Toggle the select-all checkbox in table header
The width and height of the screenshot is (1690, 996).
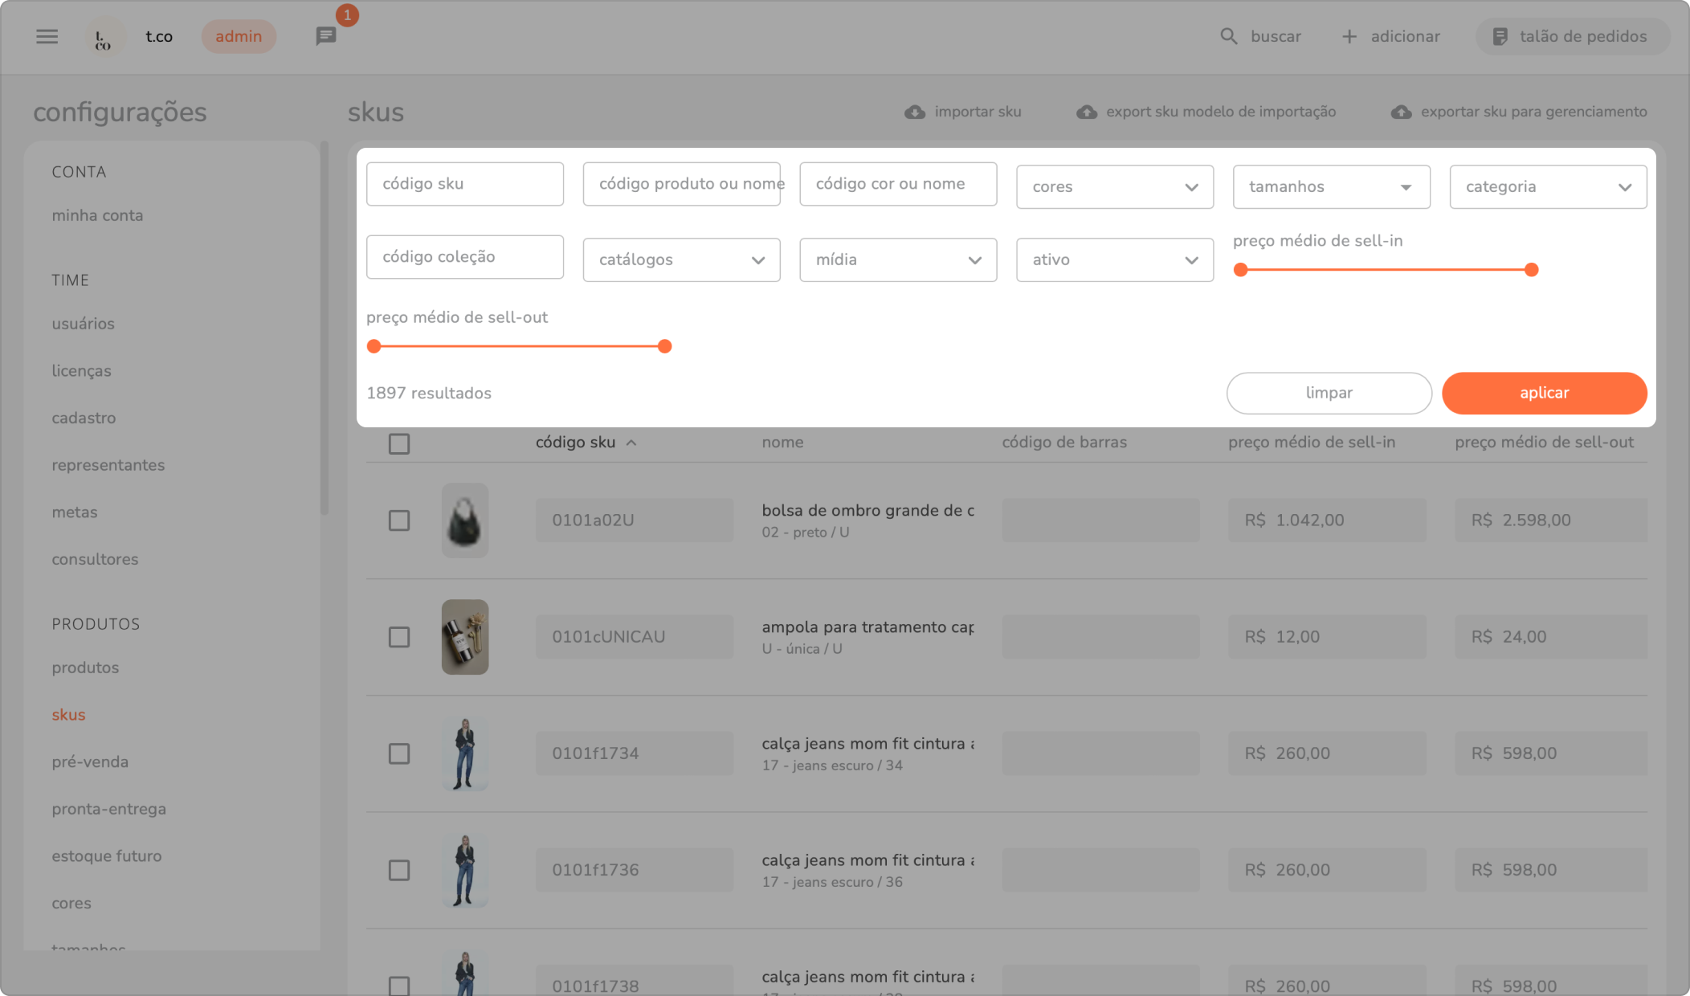pos(399,443)
